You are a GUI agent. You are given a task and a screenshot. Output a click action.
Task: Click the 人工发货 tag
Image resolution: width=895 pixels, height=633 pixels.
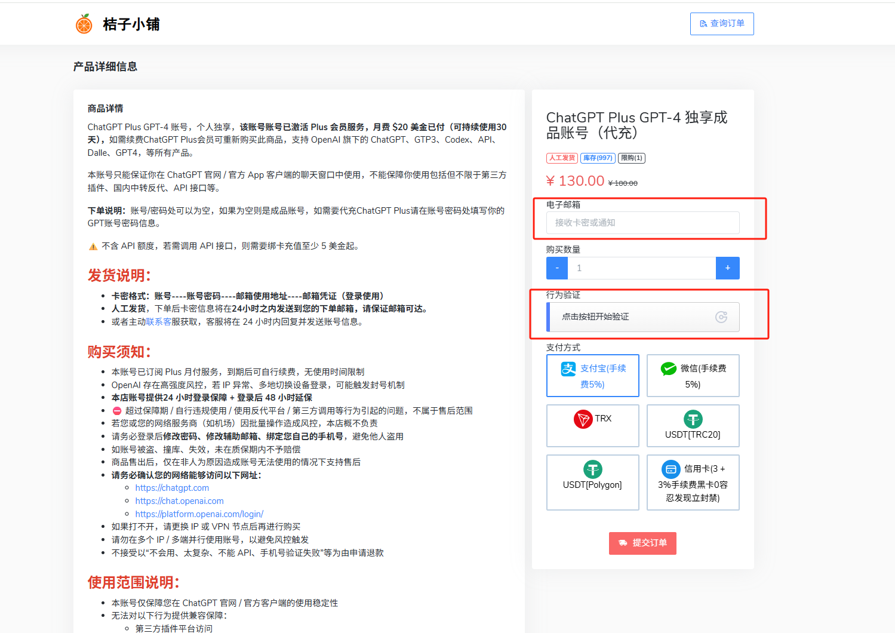click(562, 158)
